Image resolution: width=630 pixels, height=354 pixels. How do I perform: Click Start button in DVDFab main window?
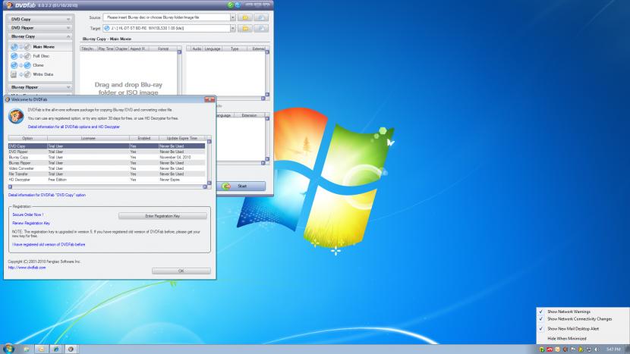(x=243, y=186)
